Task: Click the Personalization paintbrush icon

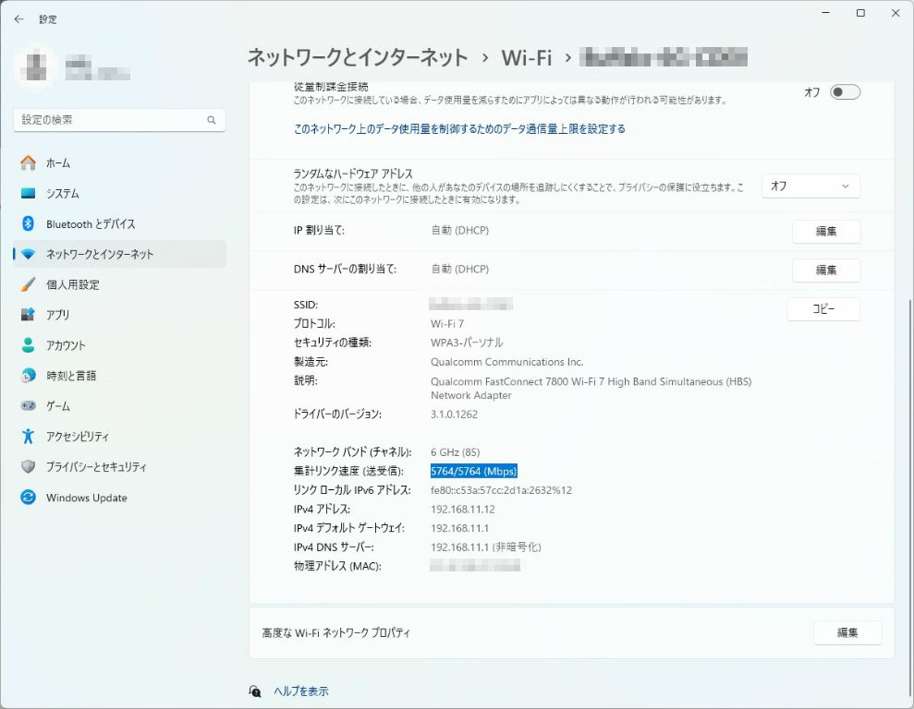Action: point(28,284)
